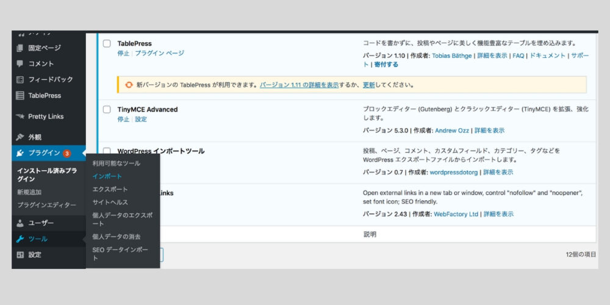The width and height of the screenshot is (610, 305).
Task: Check the TablePress plugin checkbox
Action: point(107,43)
